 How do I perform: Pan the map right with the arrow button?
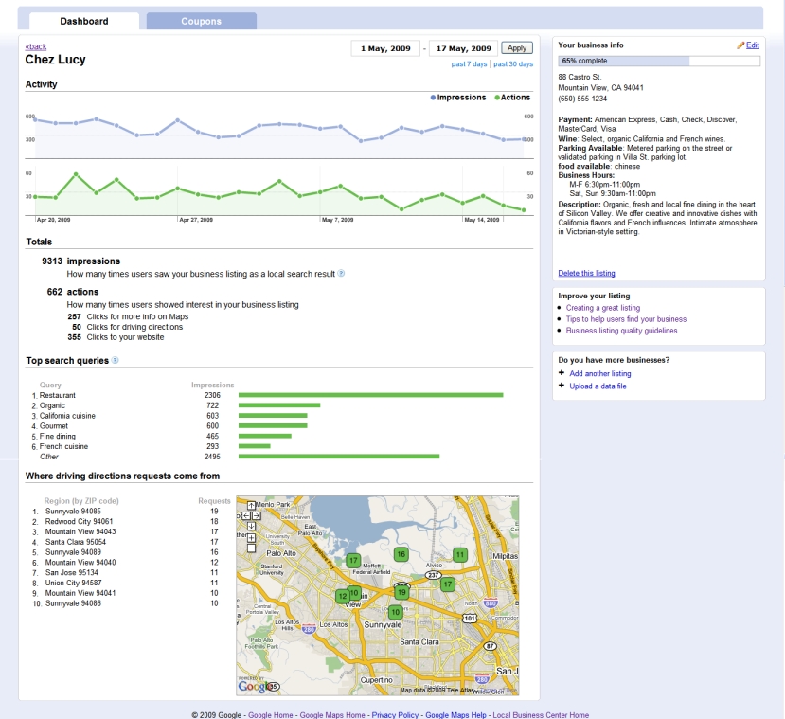pyautogui.click(x=257, y=515)
